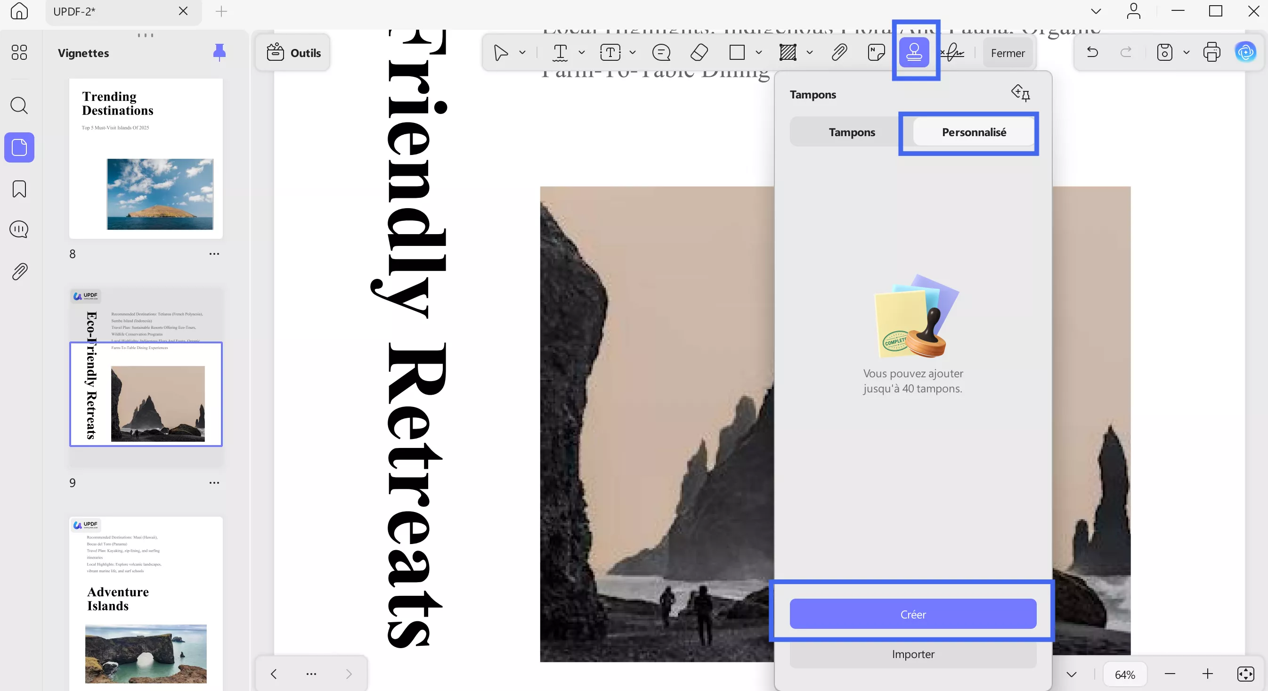The image size is (1268, 691).
Task: Toggle pin stamp tool in Tampons panel
Action: (1020, 92)
